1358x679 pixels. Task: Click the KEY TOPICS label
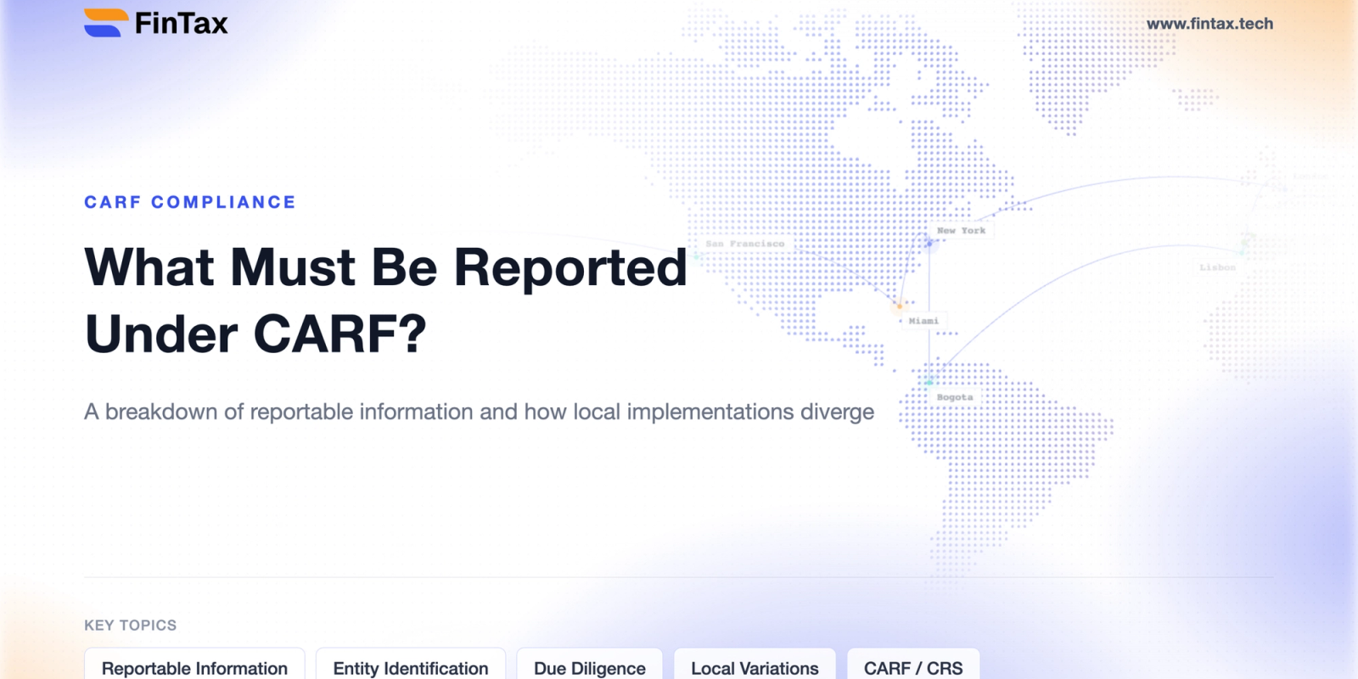[x=131, y=626]
